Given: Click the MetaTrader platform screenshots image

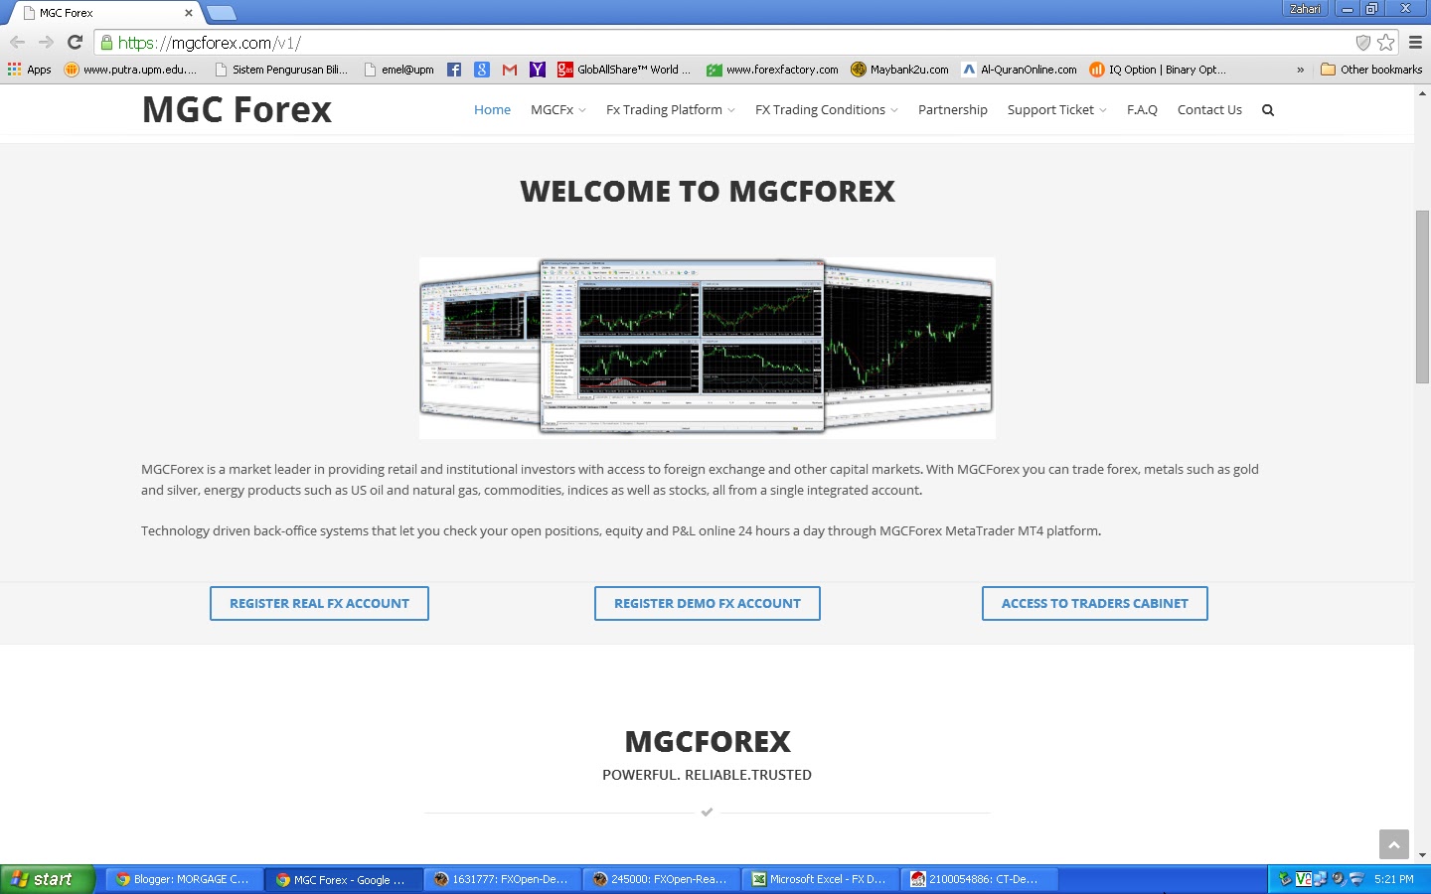Looking at the screenshot, I should coord(707,348).
